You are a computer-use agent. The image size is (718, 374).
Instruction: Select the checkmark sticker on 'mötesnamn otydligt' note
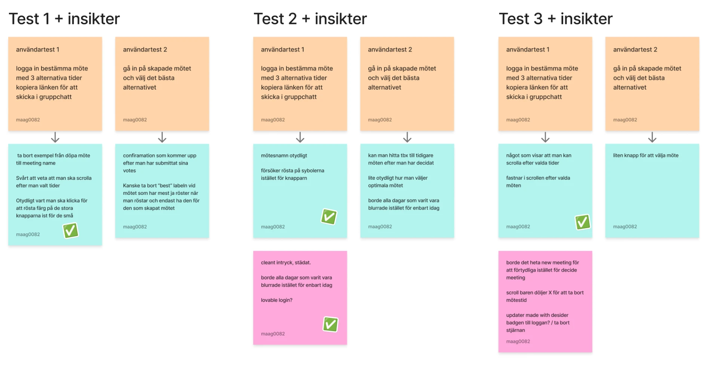(329, 217)
